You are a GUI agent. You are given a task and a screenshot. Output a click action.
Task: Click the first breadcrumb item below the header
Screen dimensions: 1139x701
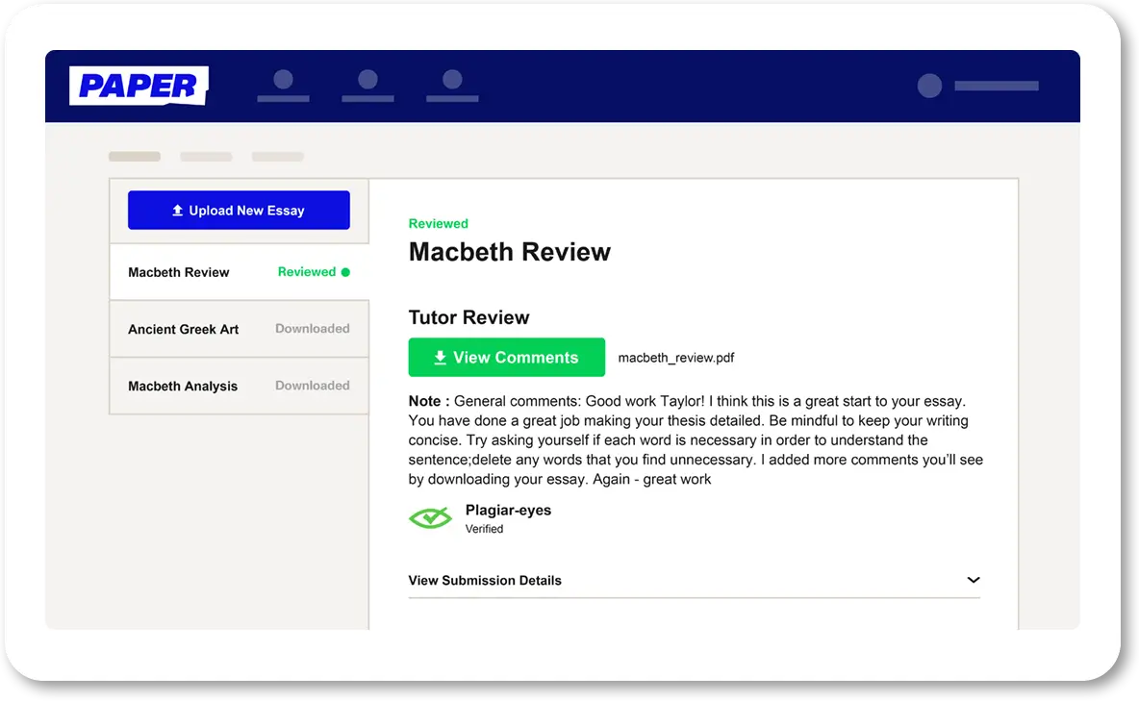click(x=134, y=156)
